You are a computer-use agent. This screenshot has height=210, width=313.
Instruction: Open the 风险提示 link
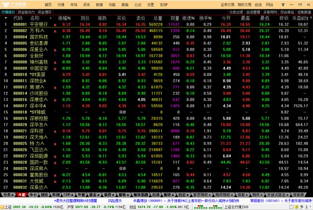click(x=115, y=201)
